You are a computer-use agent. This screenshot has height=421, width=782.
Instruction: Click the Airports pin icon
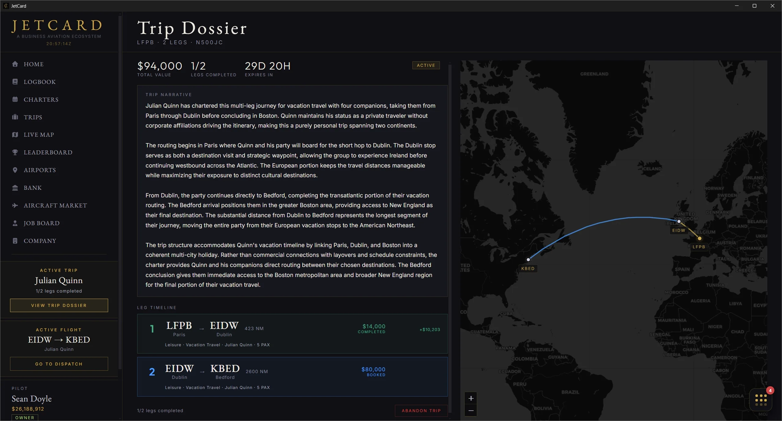coord(15,170)
